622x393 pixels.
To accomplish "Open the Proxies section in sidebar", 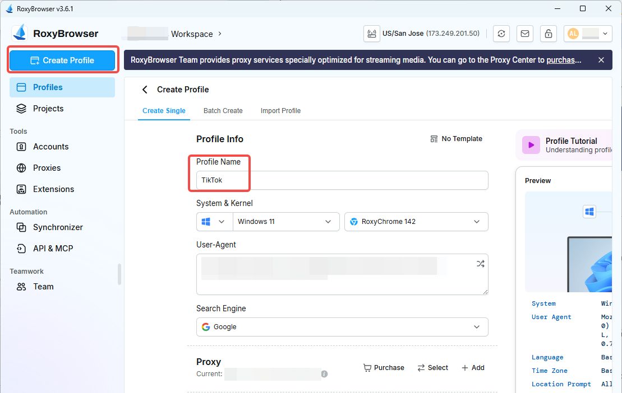I will point(46,167).
